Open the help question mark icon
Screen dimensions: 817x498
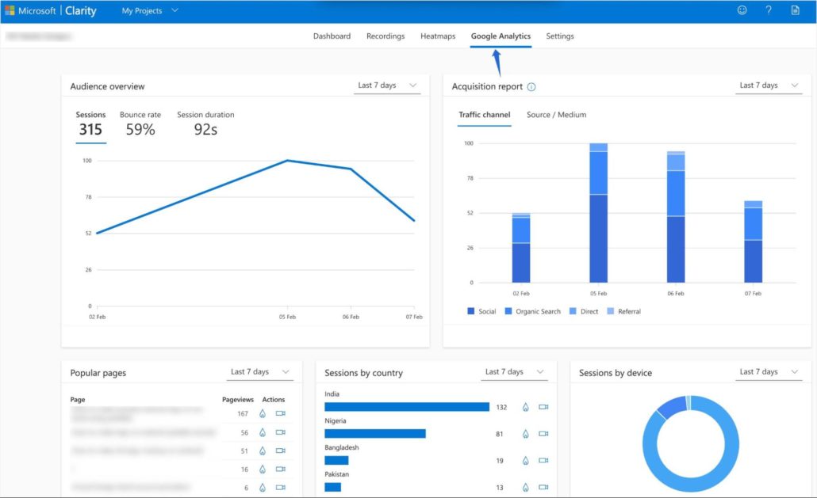click(x=769, y=10)
